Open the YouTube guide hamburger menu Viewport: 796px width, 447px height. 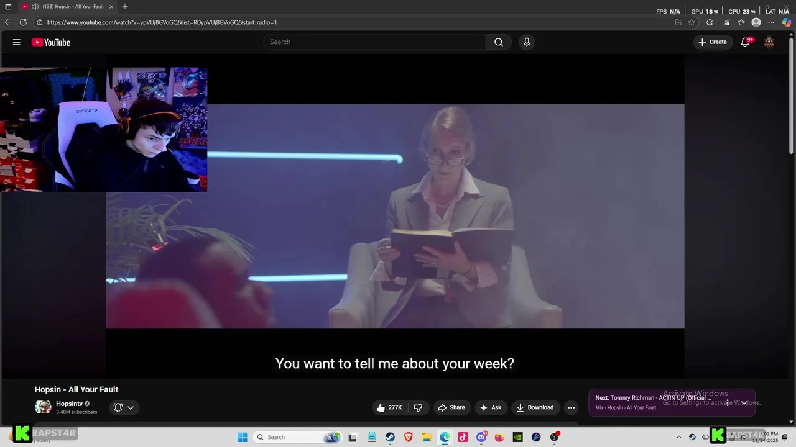coord(17,42)
